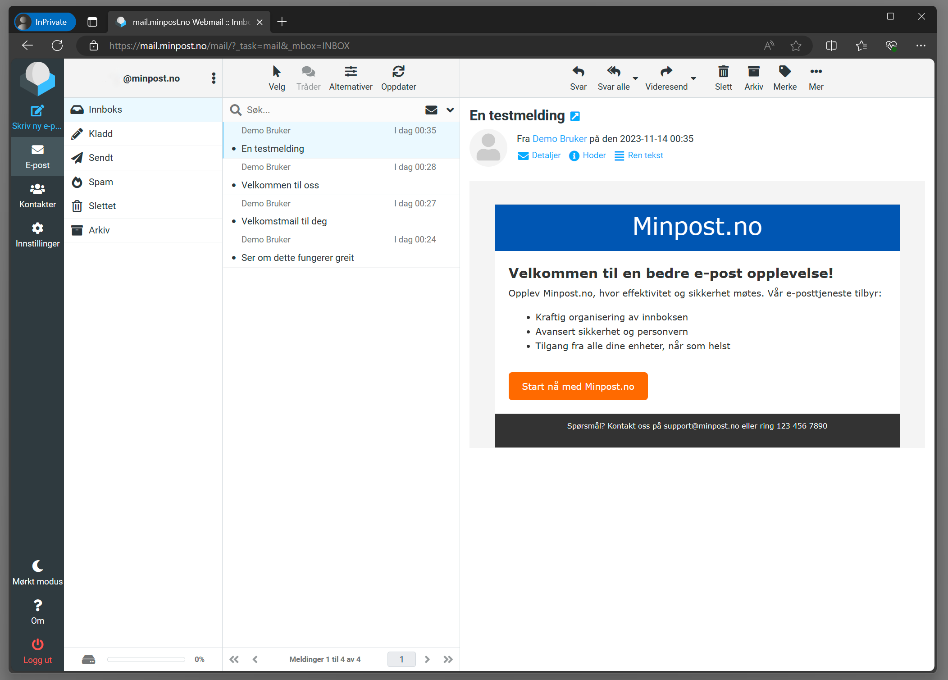Open the Spam folder
This screenshot has height=680, width=948.
coord(101,182)
